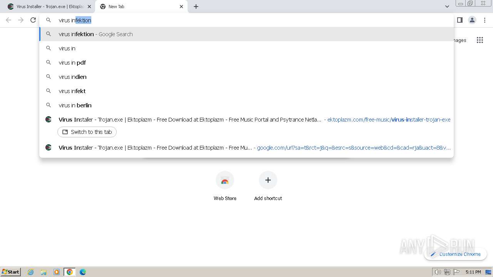Open Windows Media Player from taskbar
Viewport: 493px width, 277px height.
point(57,272)
